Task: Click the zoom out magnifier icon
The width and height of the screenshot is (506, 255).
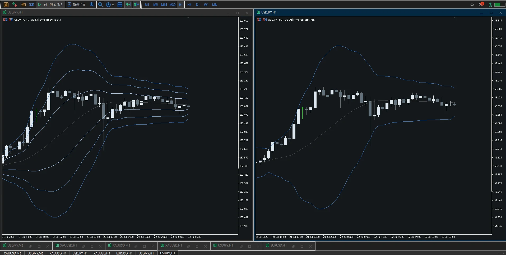Action: pos(100,4)
